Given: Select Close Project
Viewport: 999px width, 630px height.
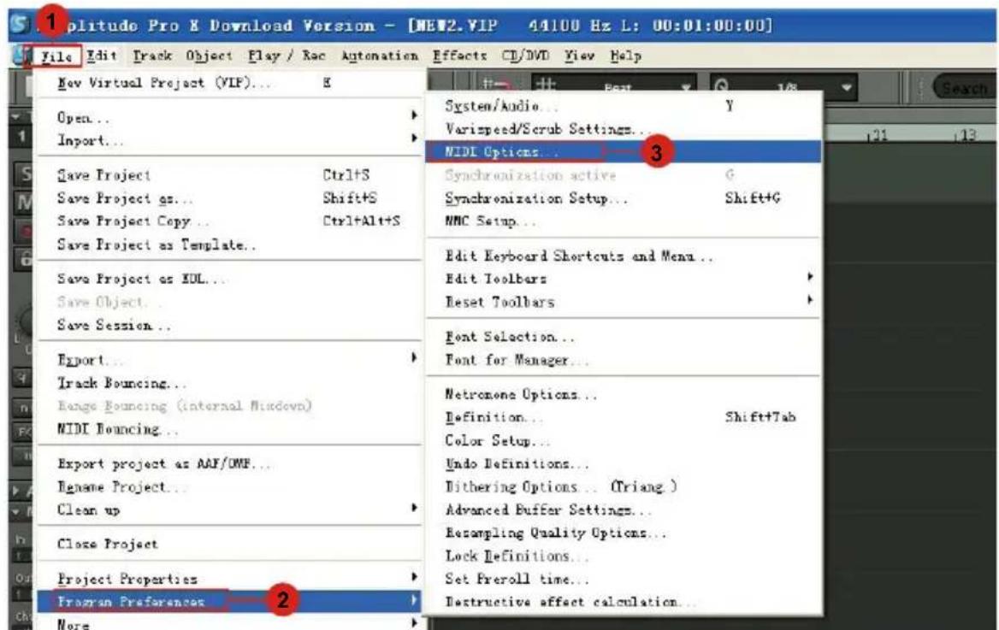Looking at the screenshot, I should tap(229, 544).
